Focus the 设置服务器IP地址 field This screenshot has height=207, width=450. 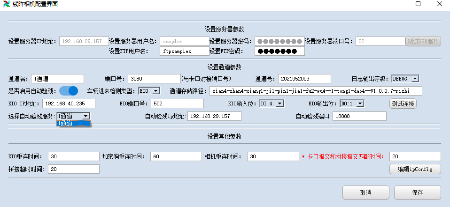coord(84,41)
